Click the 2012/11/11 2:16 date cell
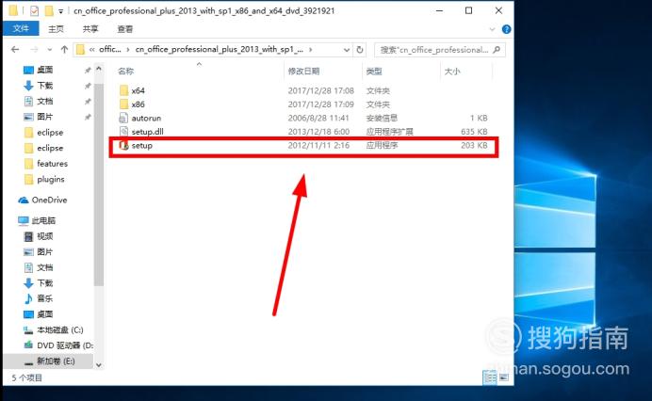652x401 pixels. [318, 146]
